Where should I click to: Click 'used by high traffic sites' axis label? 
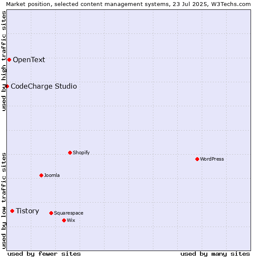[x=3, y=61]
